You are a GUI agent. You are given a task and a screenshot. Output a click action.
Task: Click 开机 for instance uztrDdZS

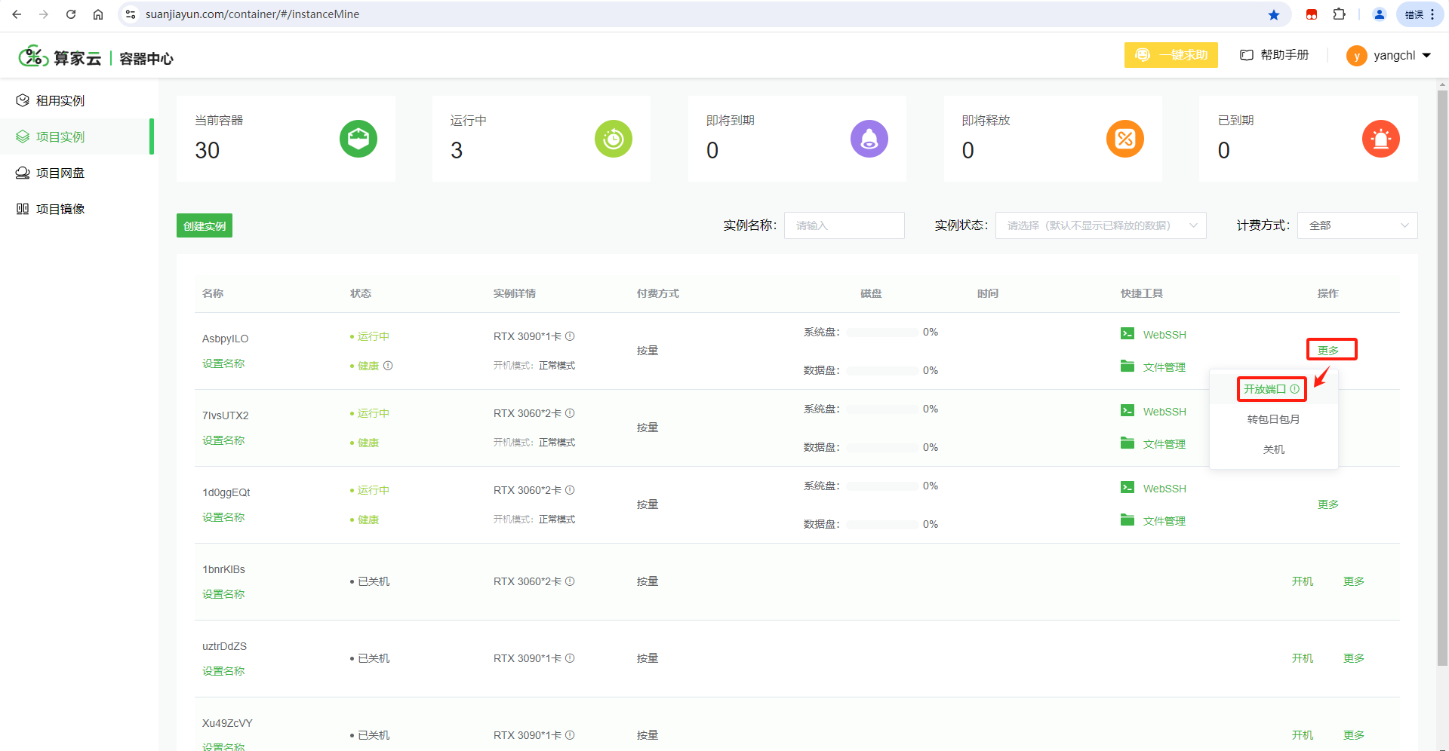pos(1303,658)
